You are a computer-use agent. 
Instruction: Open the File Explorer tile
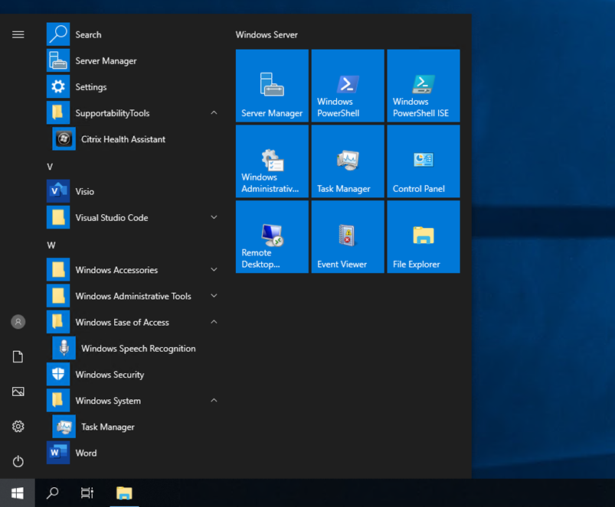tap(424, 237)
